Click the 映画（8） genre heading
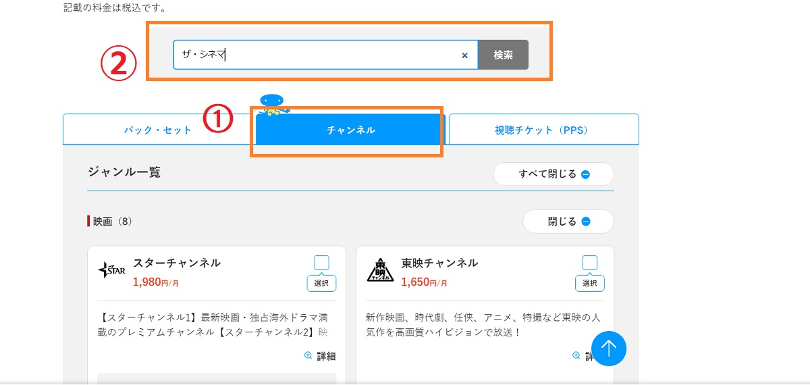Screen dimensions: 810x385 tap(113, 222)
